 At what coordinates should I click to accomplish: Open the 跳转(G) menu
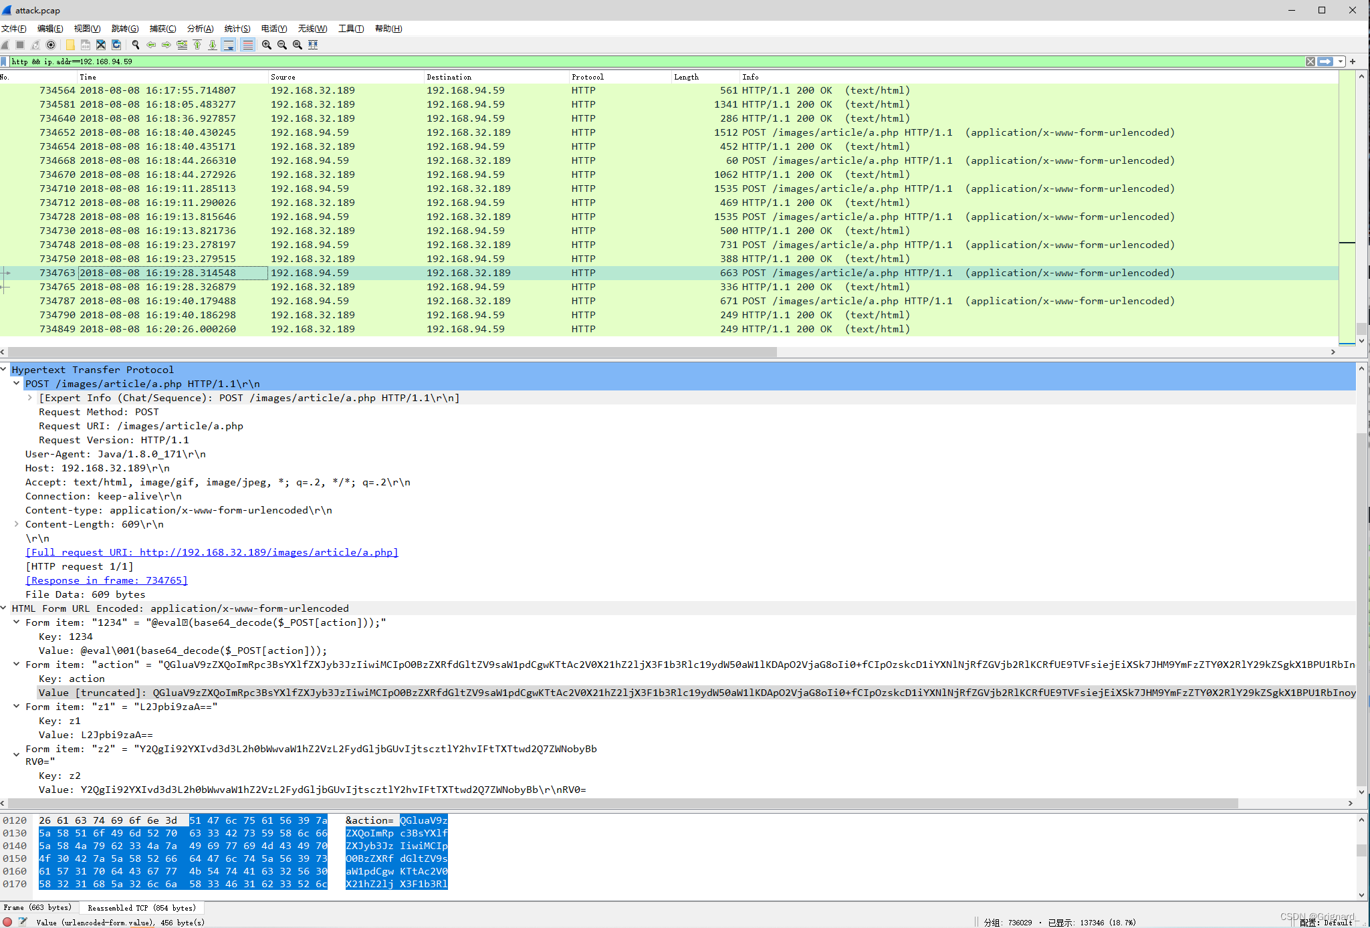tap(125, 28)
